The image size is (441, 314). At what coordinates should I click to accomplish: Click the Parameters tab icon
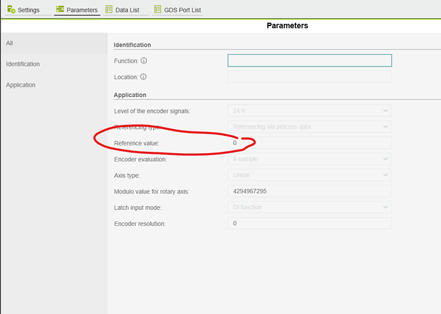coord(60,10)
